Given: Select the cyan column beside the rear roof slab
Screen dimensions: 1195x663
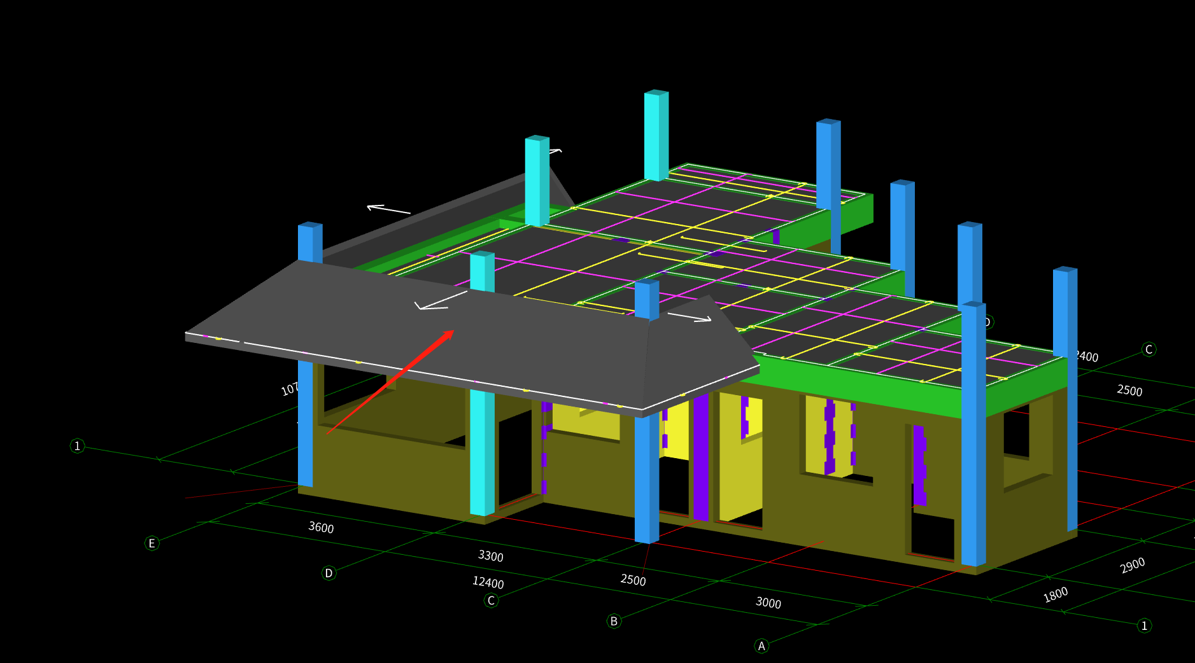Looking at the screenshot, I should [537, 181].
